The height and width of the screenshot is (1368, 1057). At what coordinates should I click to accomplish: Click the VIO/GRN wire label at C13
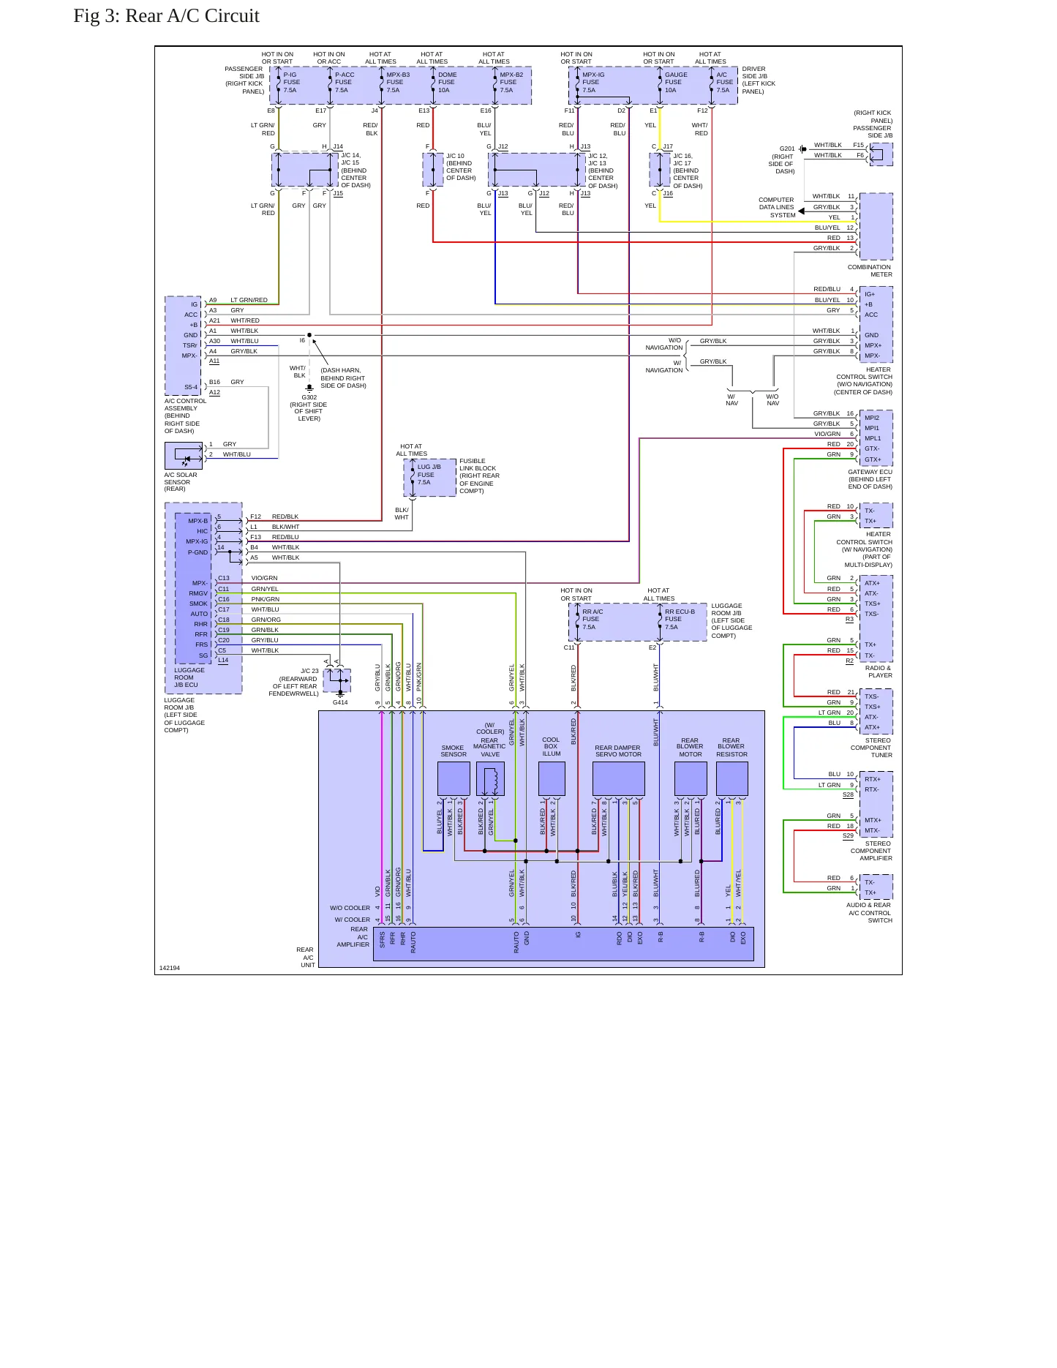pos(264,578)
